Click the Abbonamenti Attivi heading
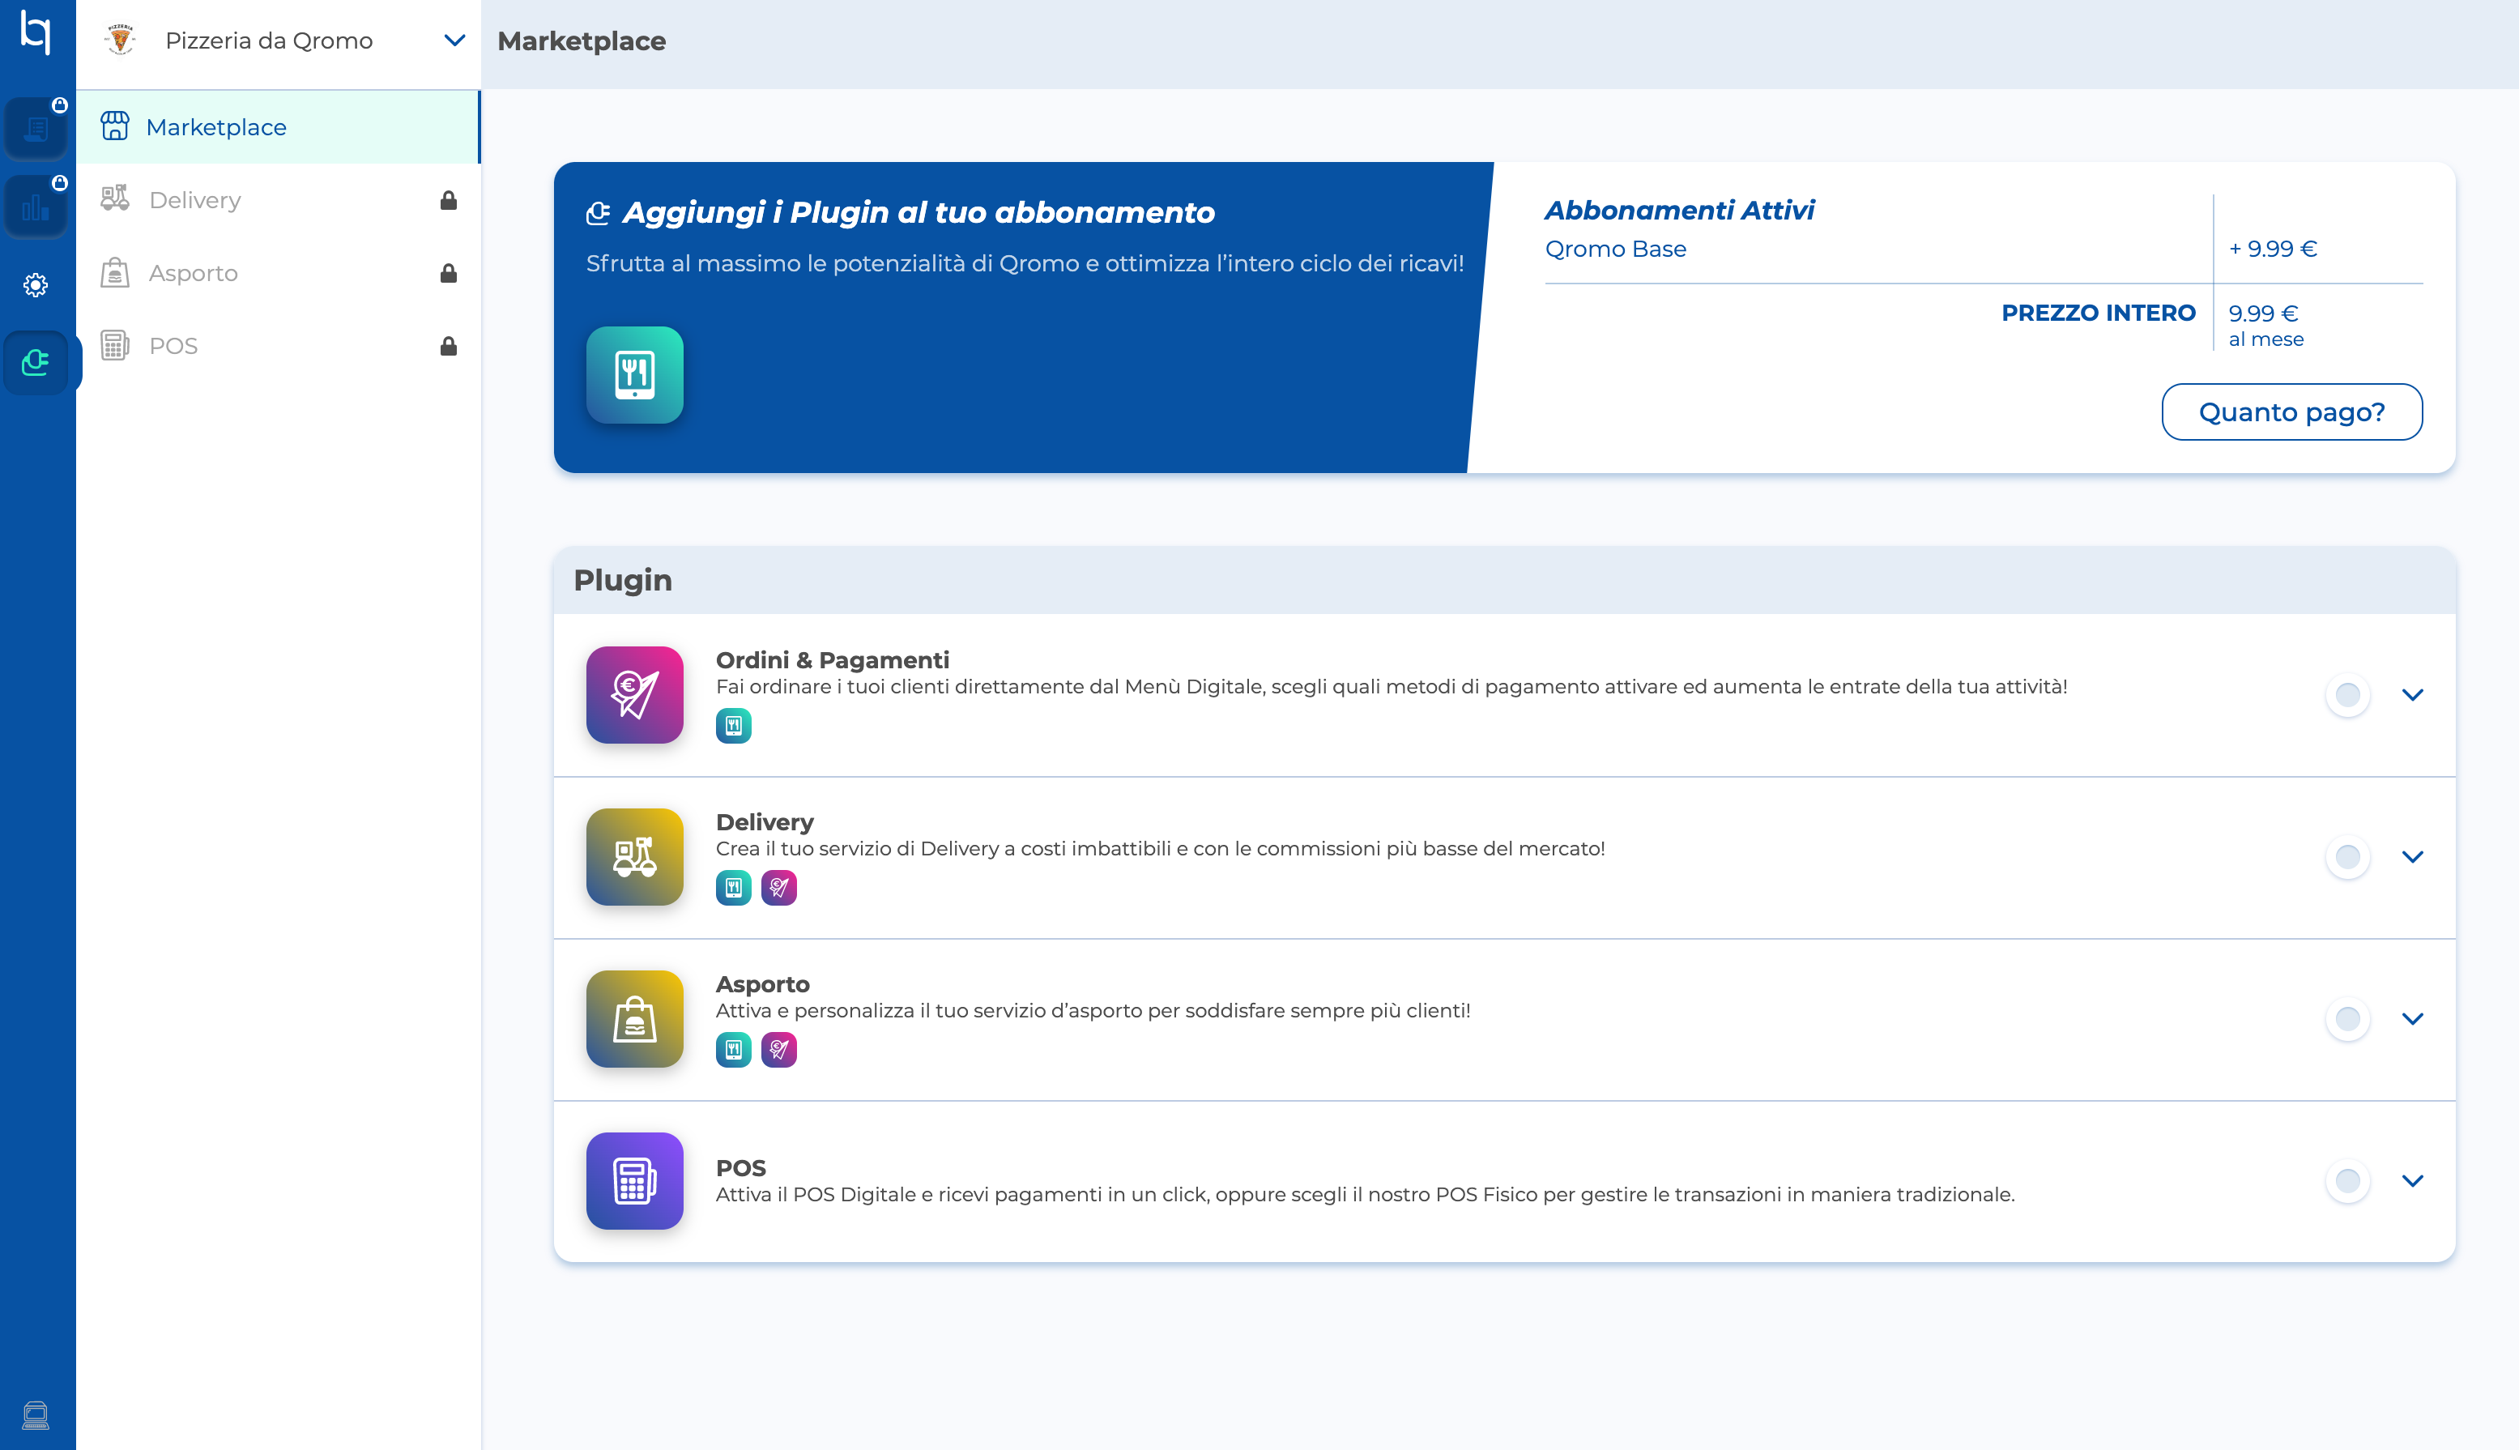This screenshot has width=2519, height=1450. coord(1679,210)
